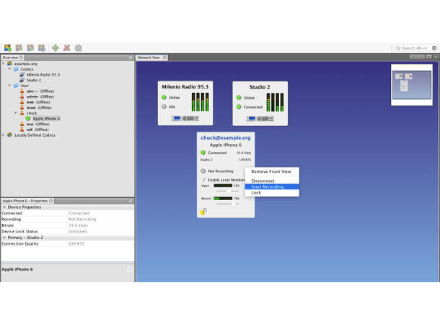
Task: Collapse the chuck user node
Action: pos(16,113)
